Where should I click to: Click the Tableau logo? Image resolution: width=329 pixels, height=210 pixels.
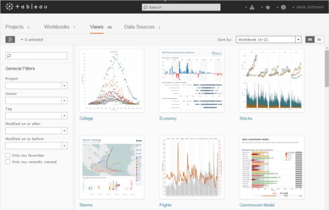click(26, 7)
